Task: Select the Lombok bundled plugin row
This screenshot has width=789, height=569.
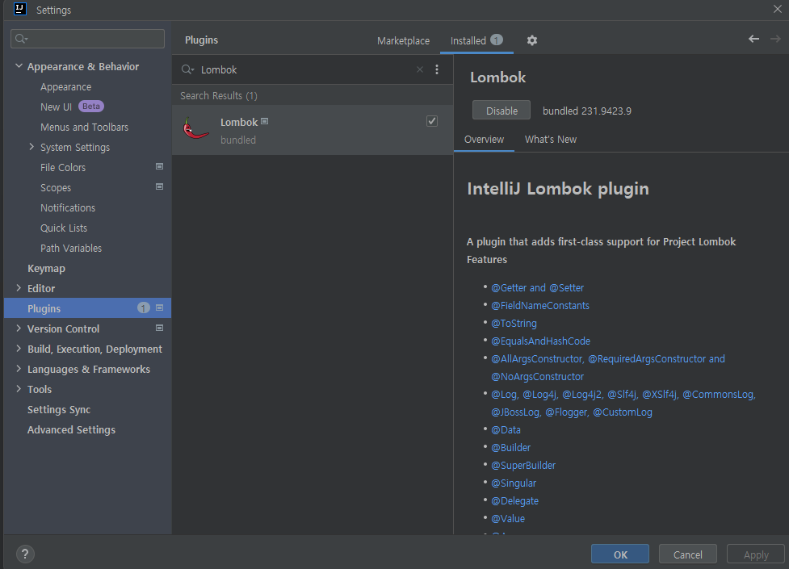Action: click(x=313, y=130)
